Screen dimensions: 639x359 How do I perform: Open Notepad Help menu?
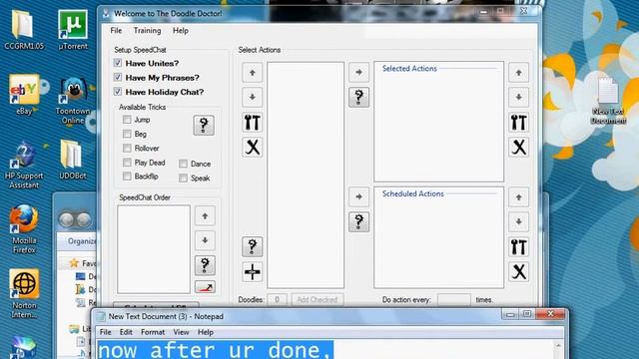coord(206,332)
